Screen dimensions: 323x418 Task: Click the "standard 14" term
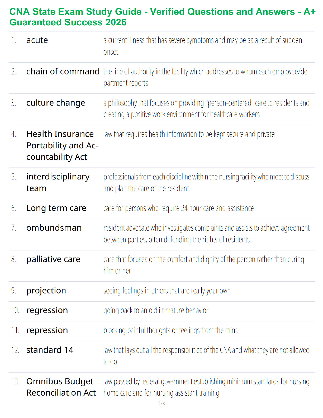coord(50,350)
